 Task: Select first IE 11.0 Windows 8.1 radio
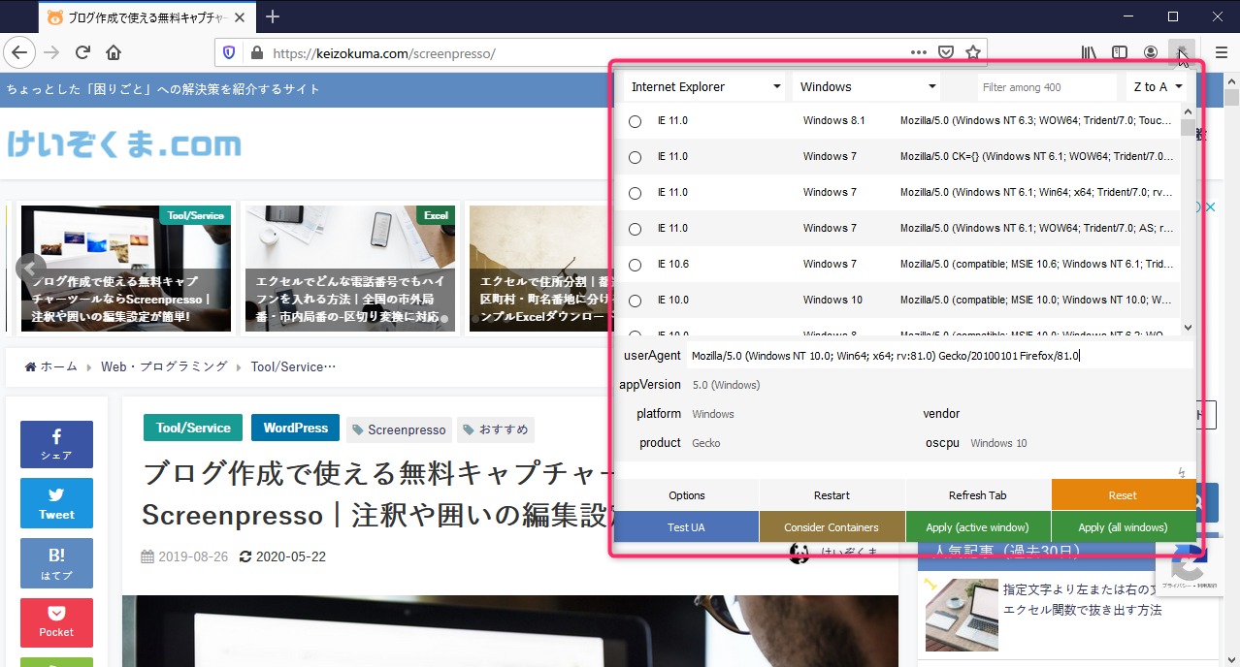pos(636,121)
